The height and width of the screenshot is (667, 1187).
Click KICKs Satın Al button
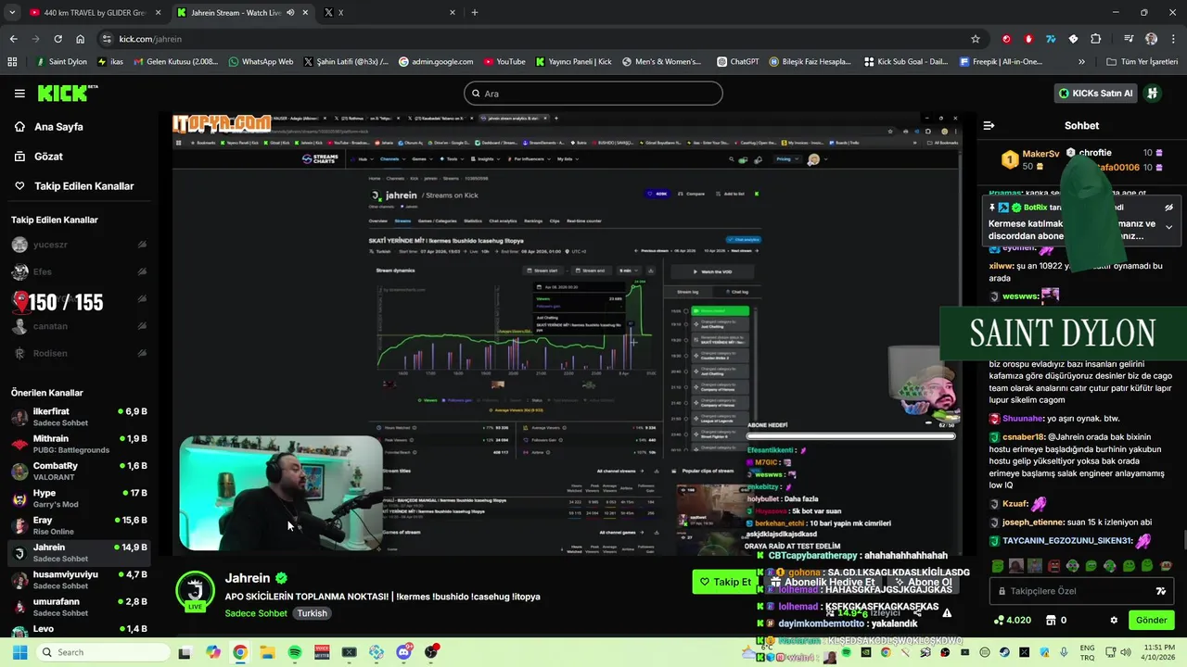[x=1095, y=94]
